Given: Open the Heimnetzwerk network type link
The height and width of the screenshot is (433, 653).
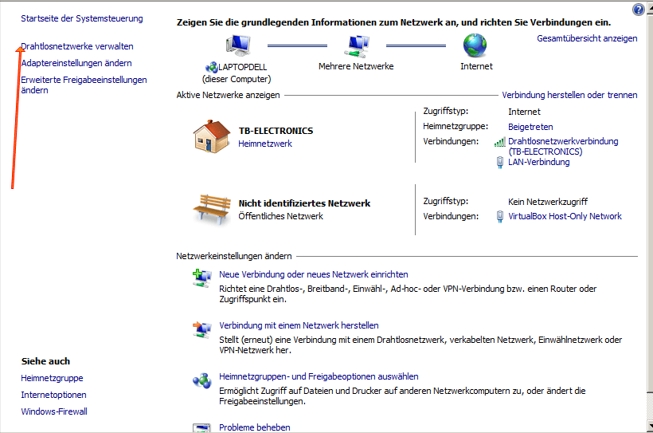Looking at the screenshot, I should pos(265,144).
